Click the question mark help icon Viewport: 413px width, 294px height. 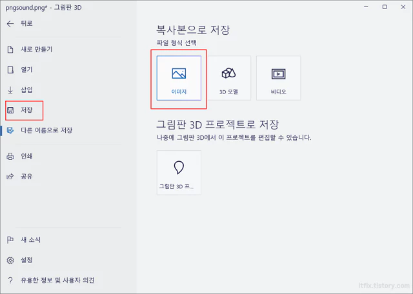10,280
